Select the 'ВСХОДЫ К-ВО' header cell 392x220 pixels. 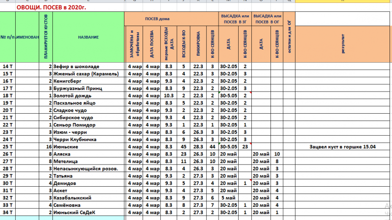point(183,44)
